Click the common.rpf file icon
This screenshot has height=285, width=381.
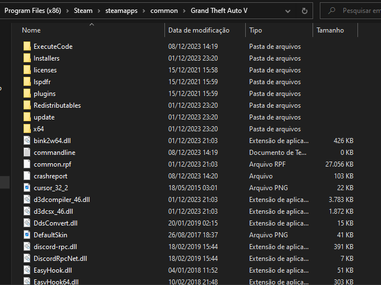(27, 164)
